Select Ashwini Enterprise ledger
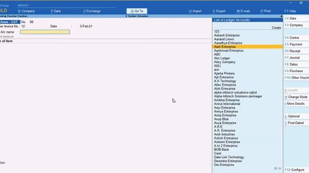 227,142
